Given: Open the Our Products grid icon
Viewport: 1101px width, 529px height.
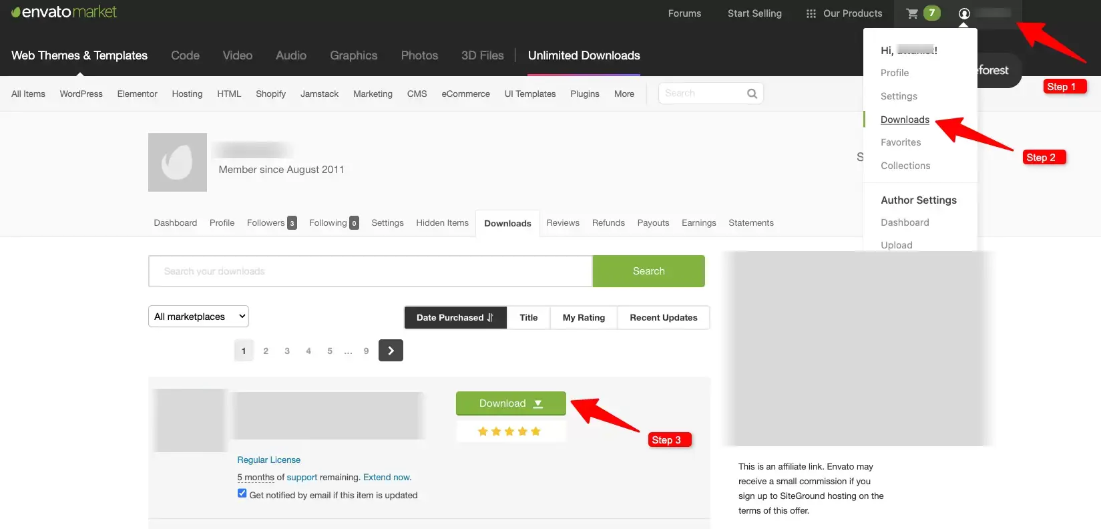Looking at the screenshot, I should [x=811, y=13].
